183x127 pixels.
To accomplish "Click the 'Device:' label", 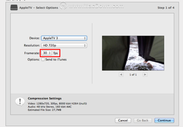I will tap(34, 38).
